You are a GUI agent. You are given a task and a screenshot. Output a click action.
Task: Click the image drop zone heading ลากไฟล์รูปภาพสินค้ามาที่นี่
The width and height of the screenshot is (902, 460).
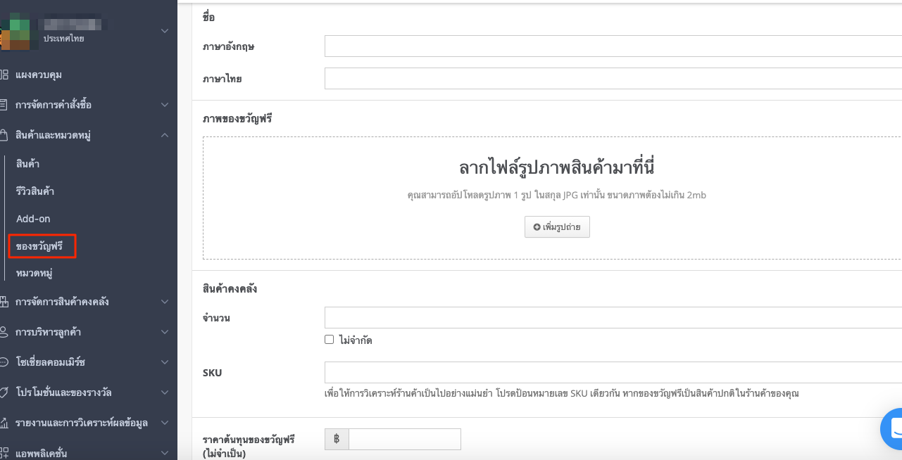click(557, 168)
